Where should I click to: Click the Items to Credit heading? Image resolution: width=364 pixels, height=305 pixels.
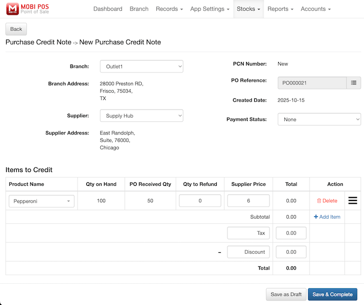click(29, 170)
